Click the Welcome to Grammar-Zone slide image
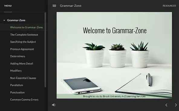 coord(114,55)
